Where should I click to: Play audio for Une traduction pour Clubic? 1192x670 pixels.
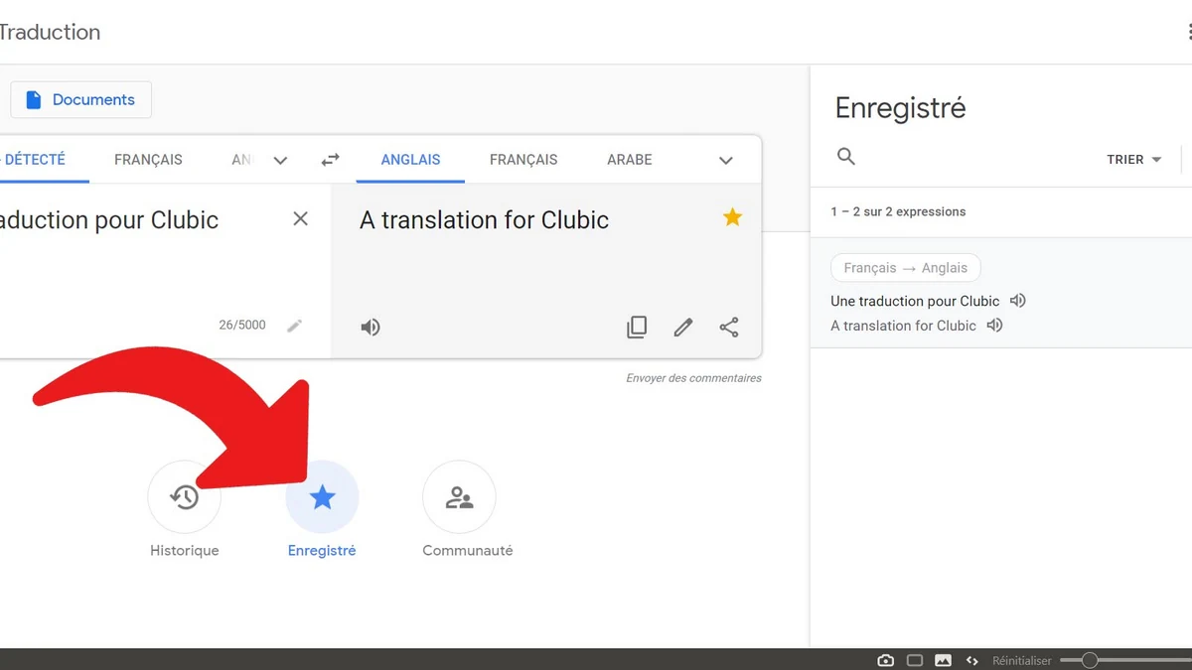(x=1017, y=301)
